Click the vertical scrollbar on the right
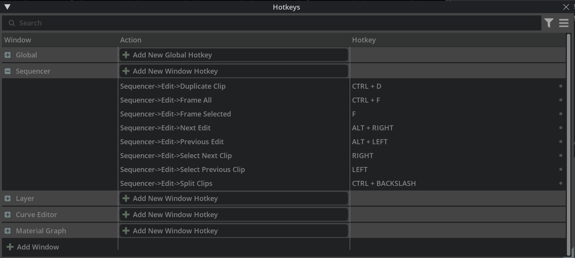The height and width of the screenshot is (258, 575). tap(568, 143)
